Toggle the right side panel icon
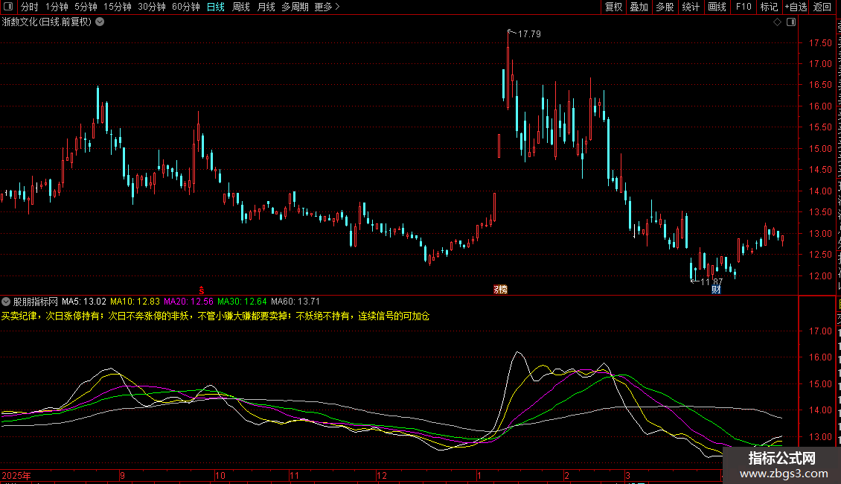This screenshot has height=484, width=841. (x=791, y=22)
